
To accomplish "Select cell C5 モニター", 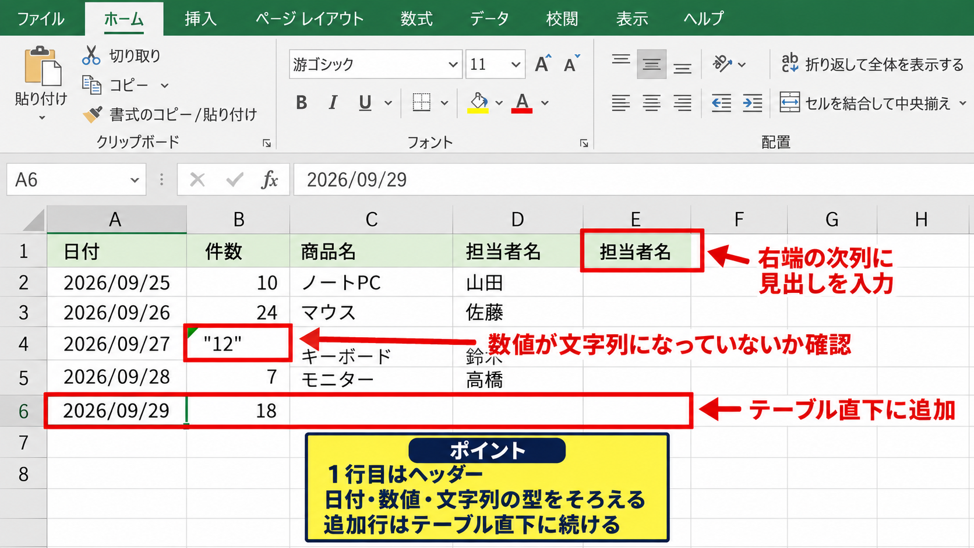I will point(371,380).
